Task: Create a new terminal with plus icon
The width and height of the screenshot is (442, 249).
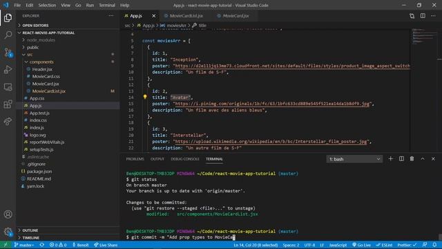Action: tap(390, 159)
